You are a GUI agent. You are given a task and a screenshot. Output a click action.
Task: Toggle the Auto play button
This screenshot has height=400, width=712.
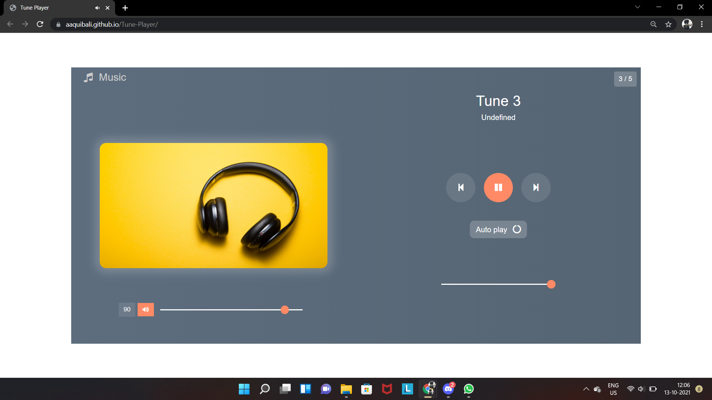(x=498, y=230)
